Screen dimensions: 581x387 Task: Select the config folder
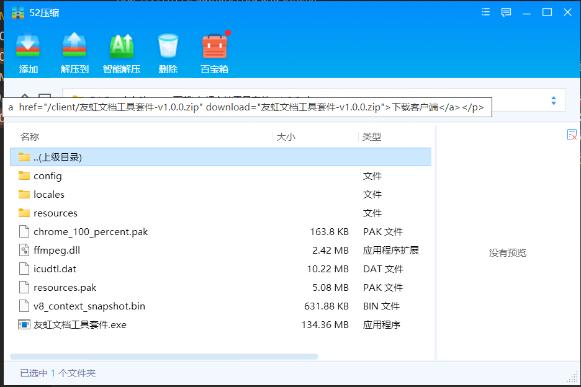point(48,176)
